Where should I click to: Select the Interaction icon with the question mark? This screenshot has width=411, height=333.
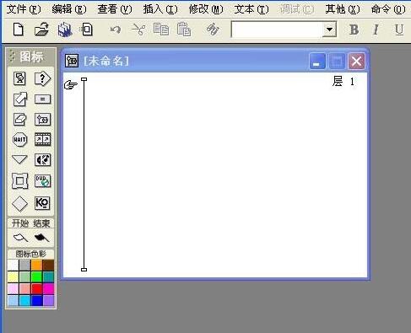pos(42,78)
